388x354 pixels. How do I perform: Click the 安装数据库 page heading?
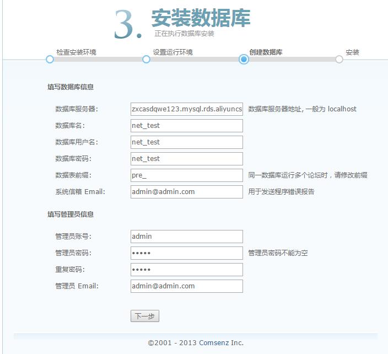[201, 18]
